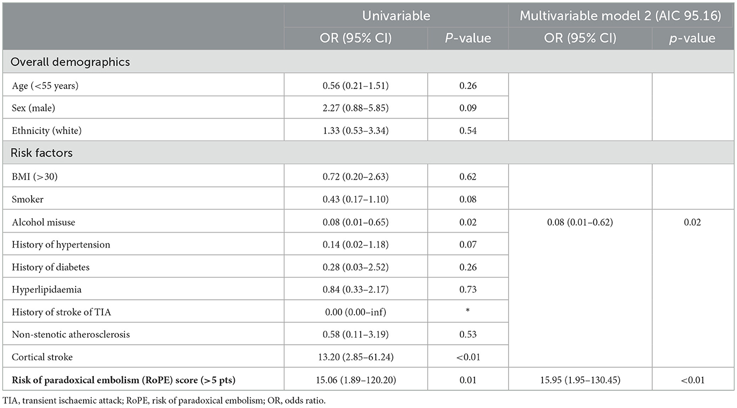Screen dimensions: 737x408
Task: Click the asterisk P-value cell
Action: pos(468,311)
